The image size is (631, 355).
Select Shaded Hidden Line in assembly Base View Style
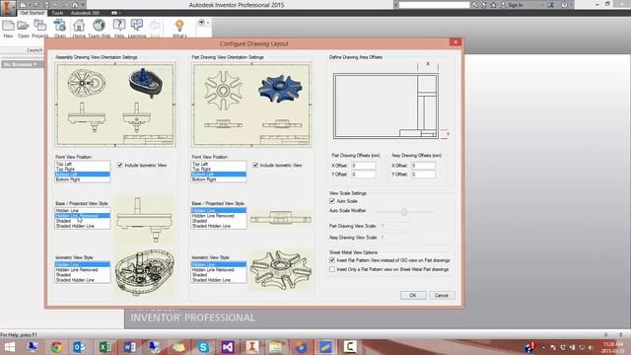tap(82, 226)
